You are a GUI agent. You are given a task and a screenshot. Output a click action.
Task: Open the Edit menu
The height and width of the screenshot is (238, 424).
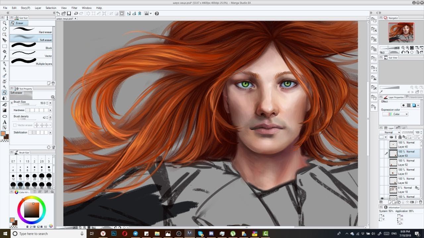click(x=14, y=8)
